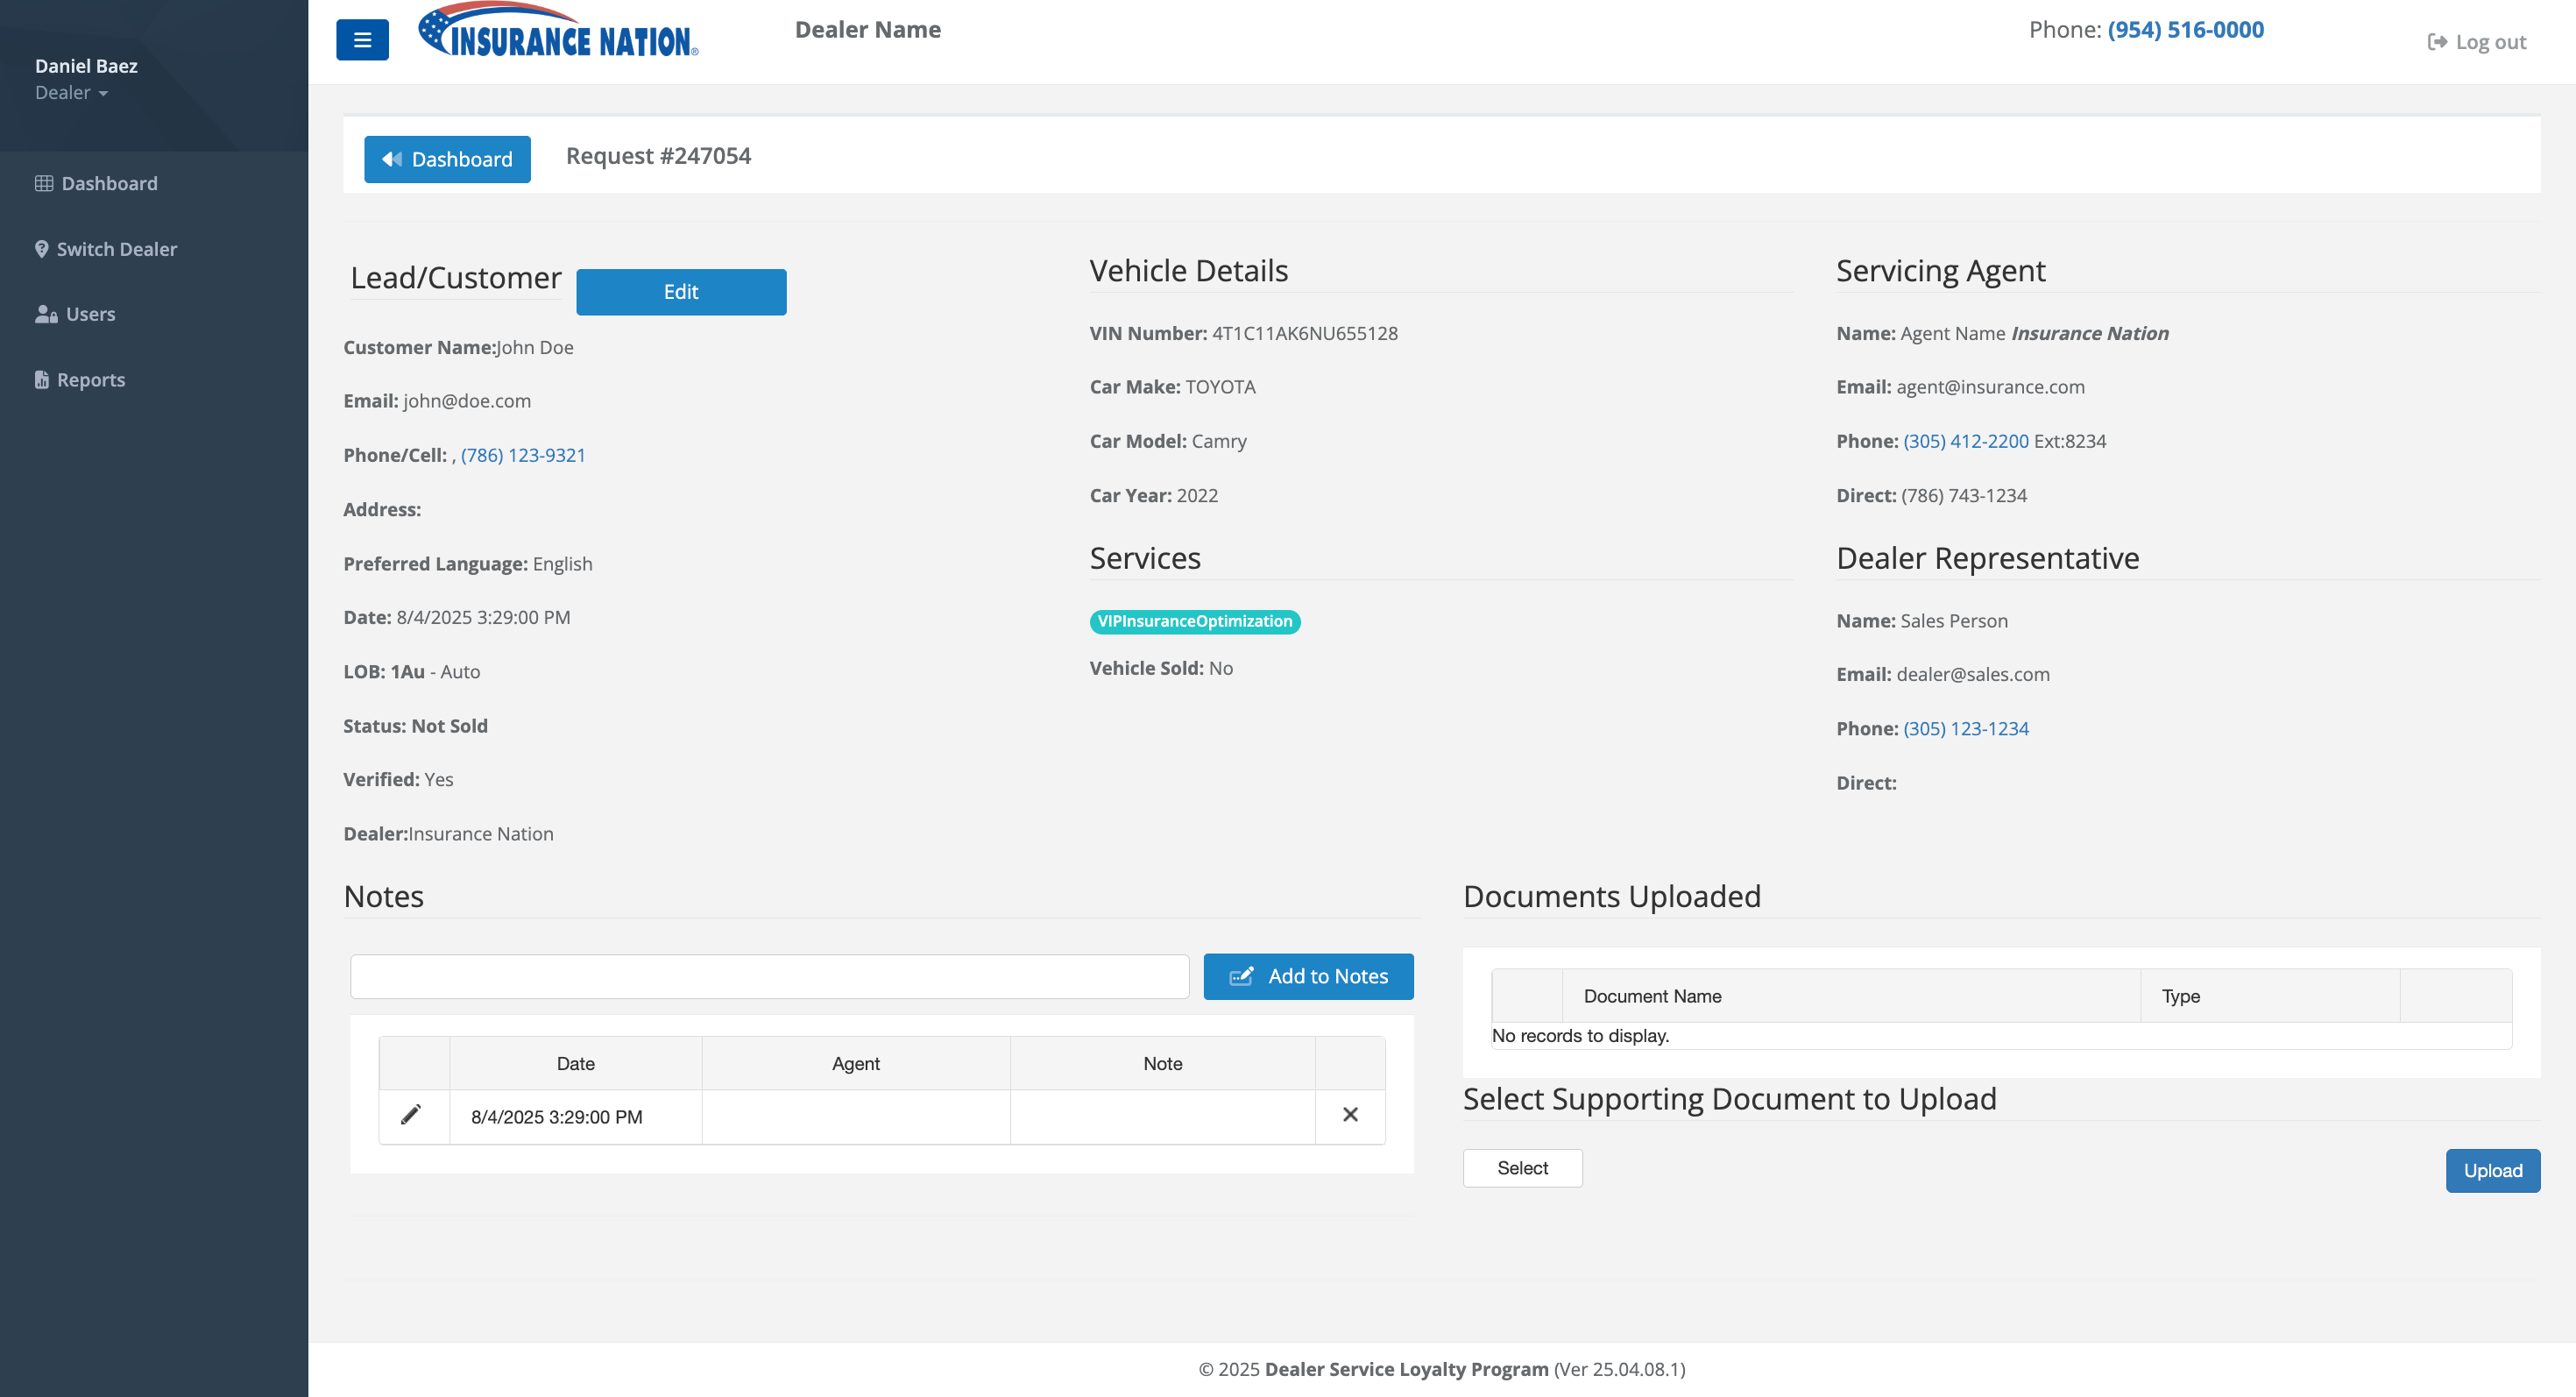The width and height of the screenshot is (2576, 1397).
Task: Focus the notes text input field
Action: pos(769,976)
